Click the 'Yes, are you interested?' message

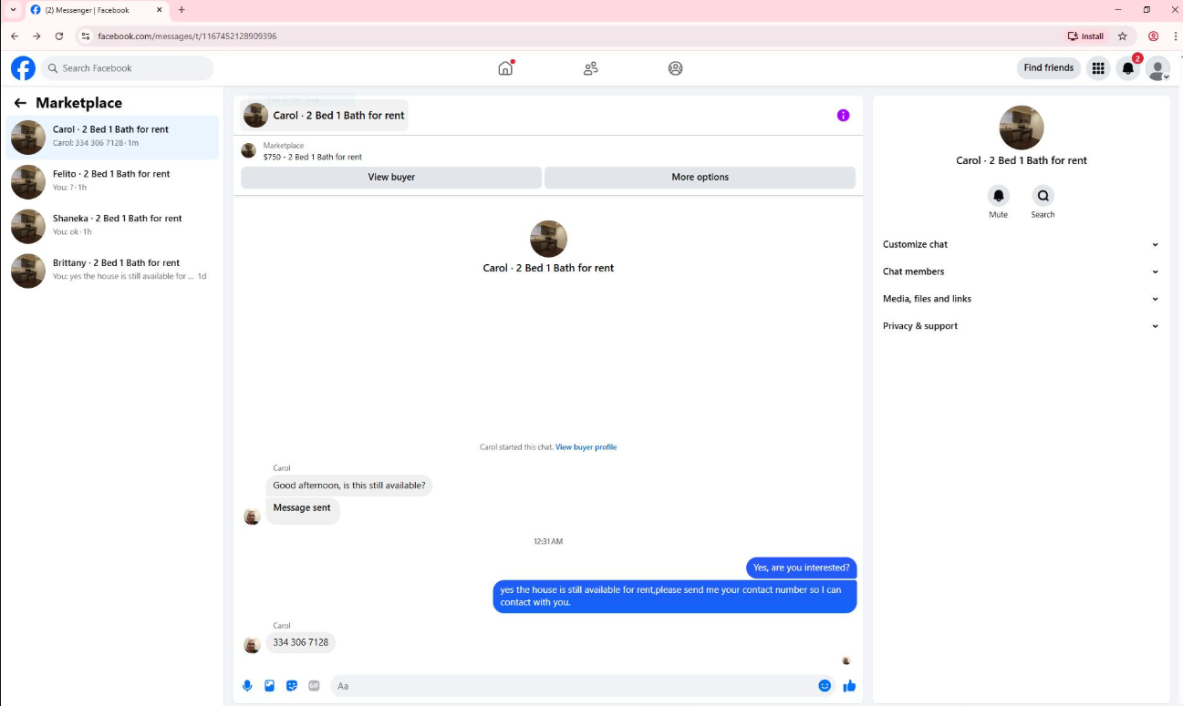point(802,568)
